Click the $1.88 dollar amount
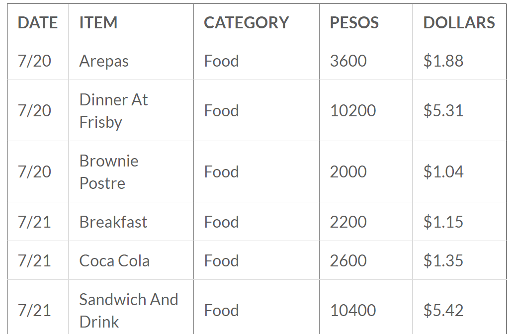 [443, 61]
